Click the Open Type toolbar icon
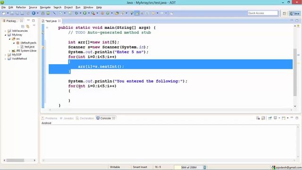This screenshot has height=170, width=302. 117,13
